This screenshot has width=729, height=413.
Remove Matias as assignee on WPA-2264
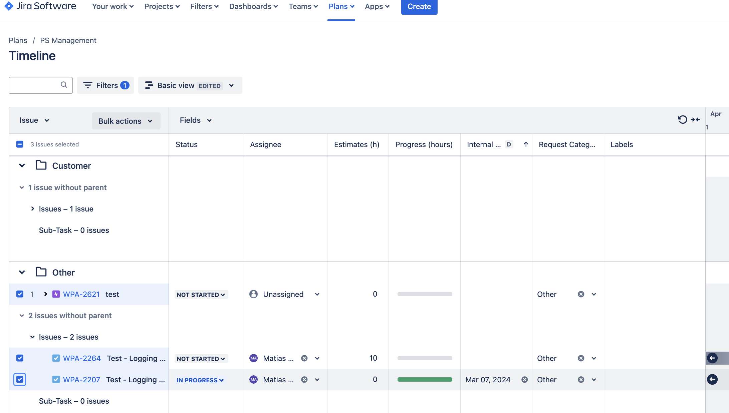[x=304, y=358]
